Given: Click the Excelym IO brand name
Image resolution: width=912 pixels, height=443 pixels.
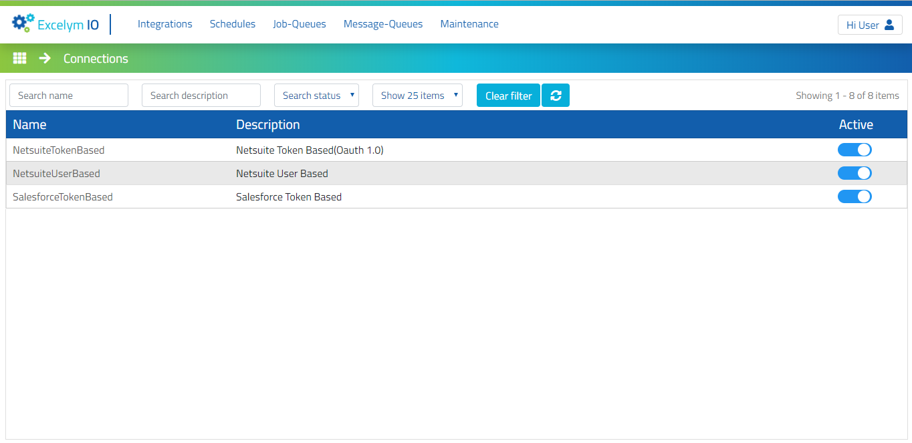Looking at the screenshot, I should pyautogui.click(x=68, y=25).
